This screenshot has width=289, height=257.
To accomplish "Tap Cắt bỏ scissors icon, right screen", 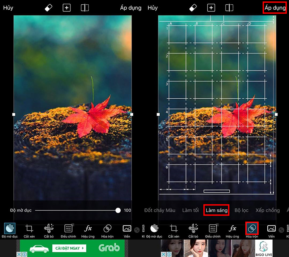I will pyautogui.click(x=193, y=228).
